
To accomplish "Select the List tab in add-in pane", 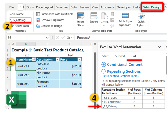I will (134, 56).
